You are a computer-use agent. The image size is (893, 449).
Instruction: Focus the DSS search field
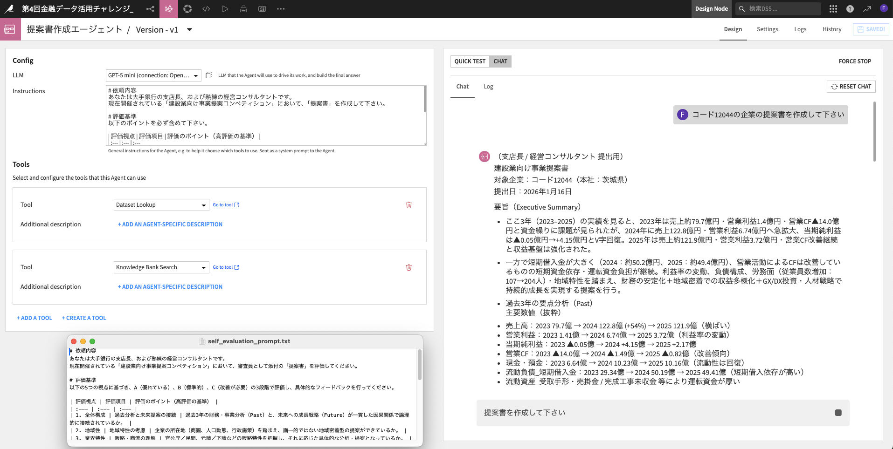point(778,9)
